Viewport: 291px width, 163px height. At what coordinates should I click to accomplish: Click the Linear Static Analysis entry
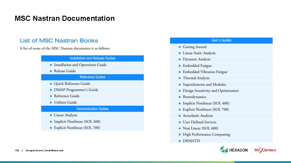(x=199, y=53)
